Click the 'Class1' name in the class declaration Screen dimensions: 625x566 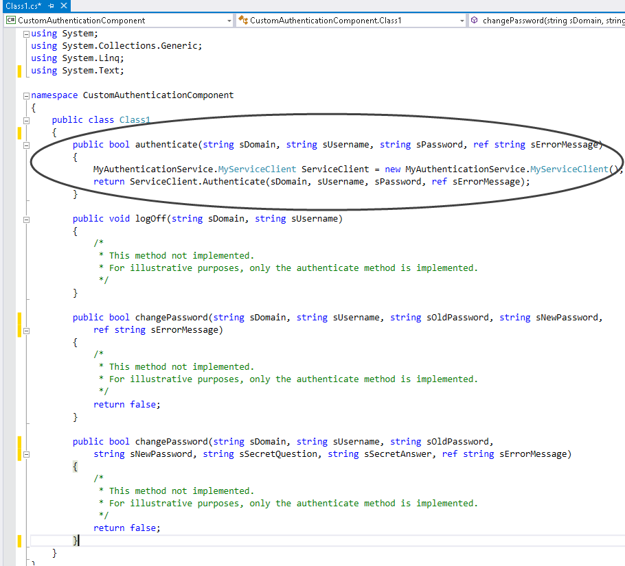[x=135, y=120]
